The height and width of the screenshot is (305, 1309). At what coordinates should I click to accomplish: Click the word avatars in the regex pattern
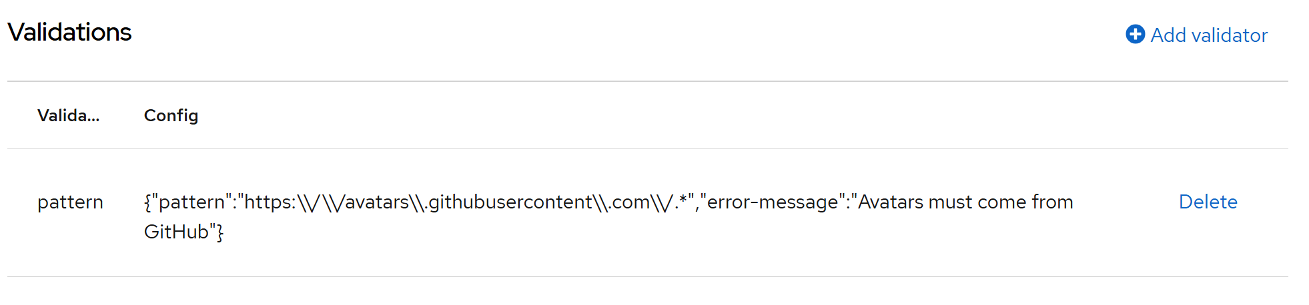376,202
